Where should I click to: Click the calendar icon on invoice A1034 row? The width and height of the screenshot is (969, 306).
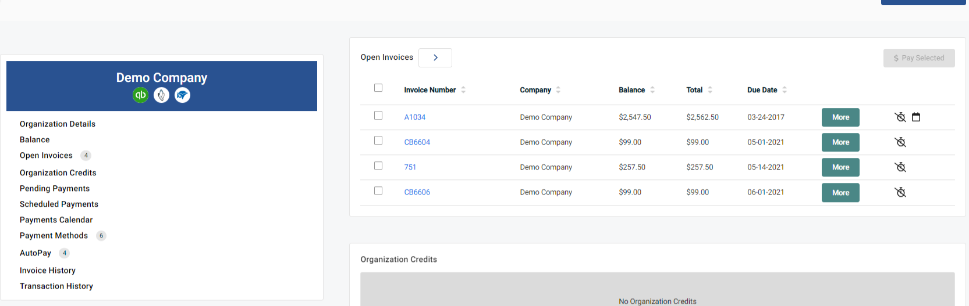coord(915,117)
